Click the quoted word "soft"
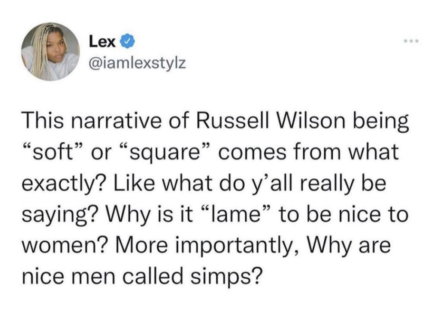This screenshot has height=318, width=442. tap(52, 154)
